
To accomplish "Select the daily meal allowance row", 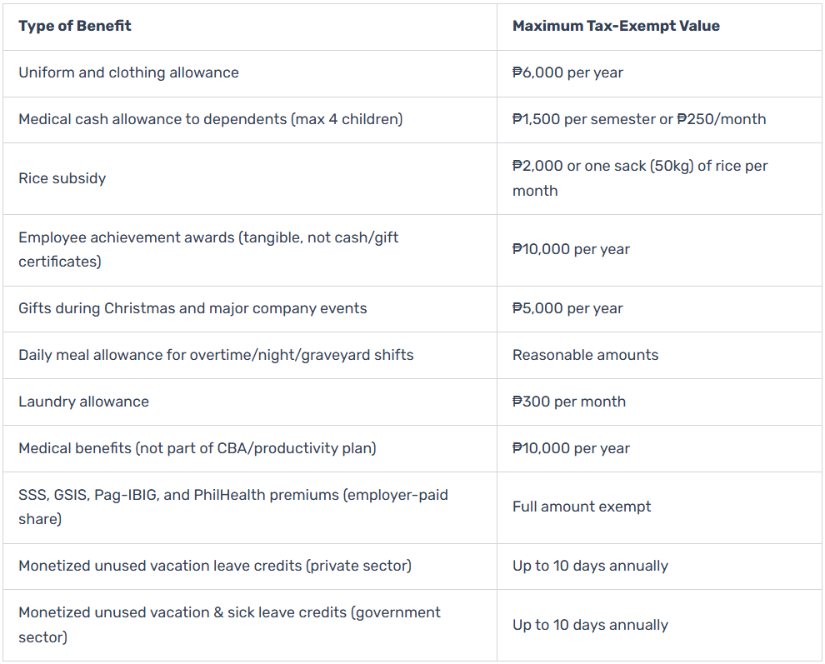I will (x=216, y=355).
